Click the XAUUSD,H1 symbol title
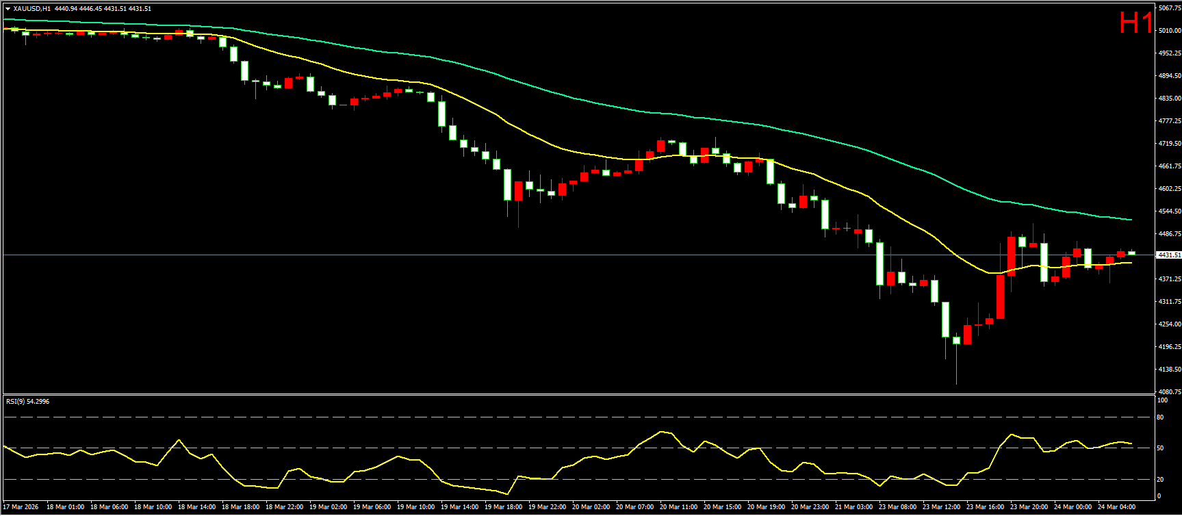 [x=31, y=9]
